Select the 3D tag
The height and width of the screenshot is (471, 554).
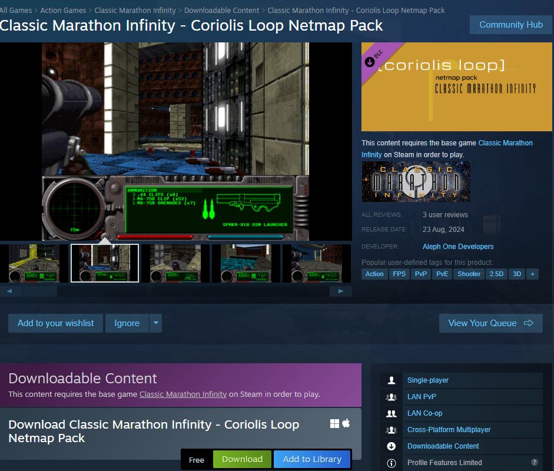tap(517, 274)
